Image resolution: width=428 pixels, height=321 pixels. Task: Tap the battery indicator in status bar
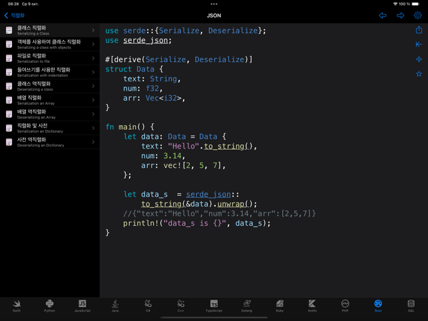coord(415,4)
